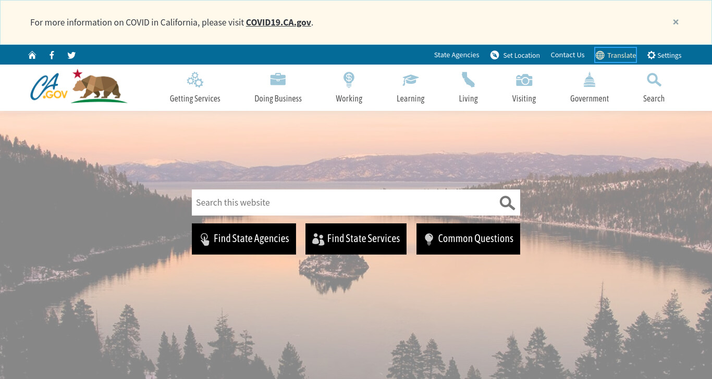This screenshot has width=712, height=379.
Task: Click the magnifier icon in search box
Action: (x=507, y=203)
